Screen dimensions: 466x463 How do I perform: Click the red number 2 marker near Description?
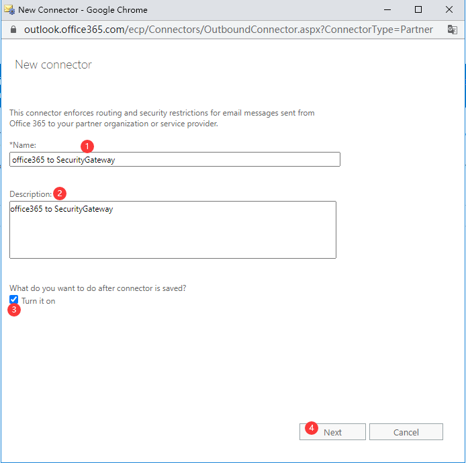[x=60, y=194]
